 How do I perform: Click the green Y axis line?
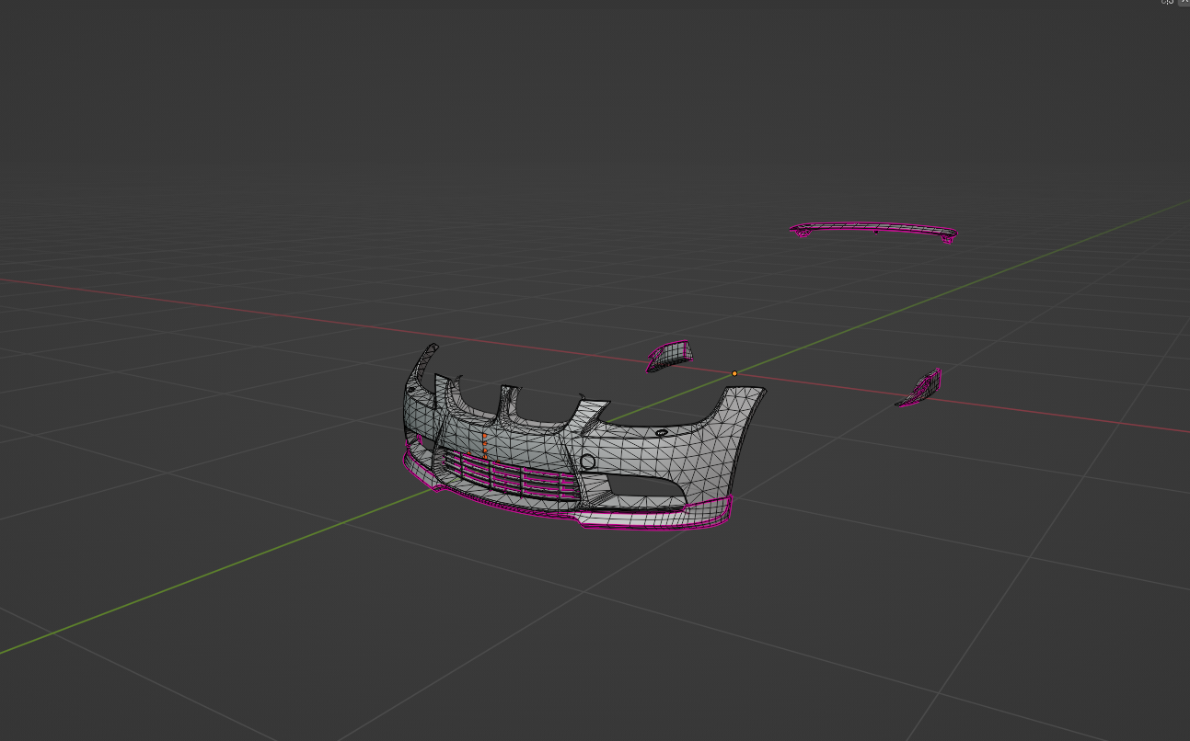click(184, 581)
